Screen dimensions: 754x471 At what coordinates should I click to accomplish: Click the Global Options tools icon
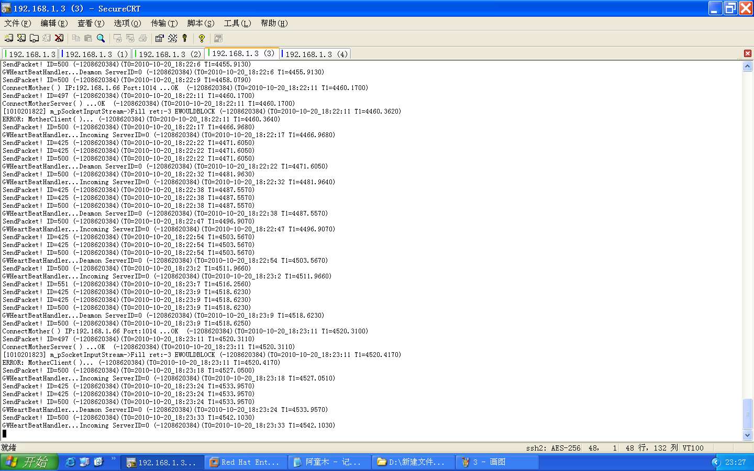172,38
